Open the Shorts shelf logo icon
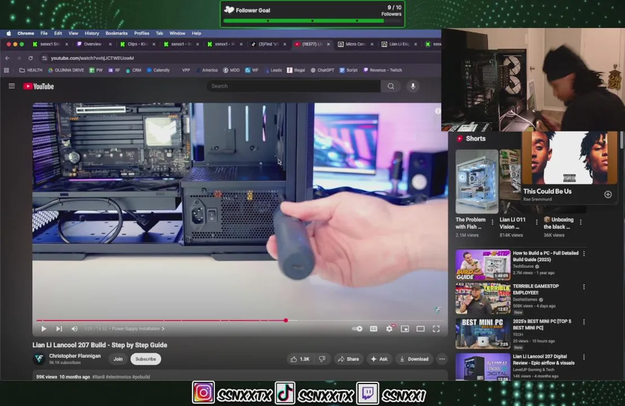Image resolution: width=625 pixels, height=406 pixels. click(x=459, y=138)
